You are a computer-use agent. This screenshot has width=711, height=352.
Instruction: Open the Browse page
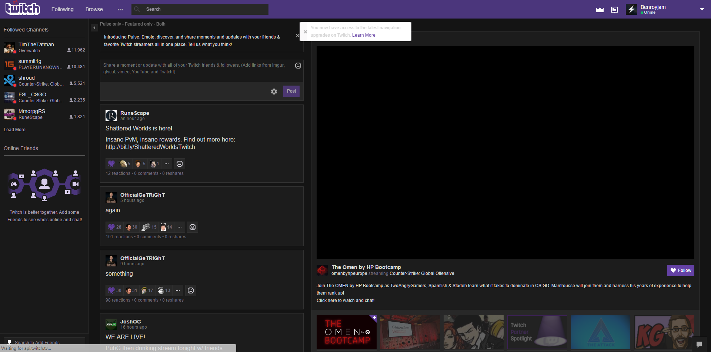point(94,9)
